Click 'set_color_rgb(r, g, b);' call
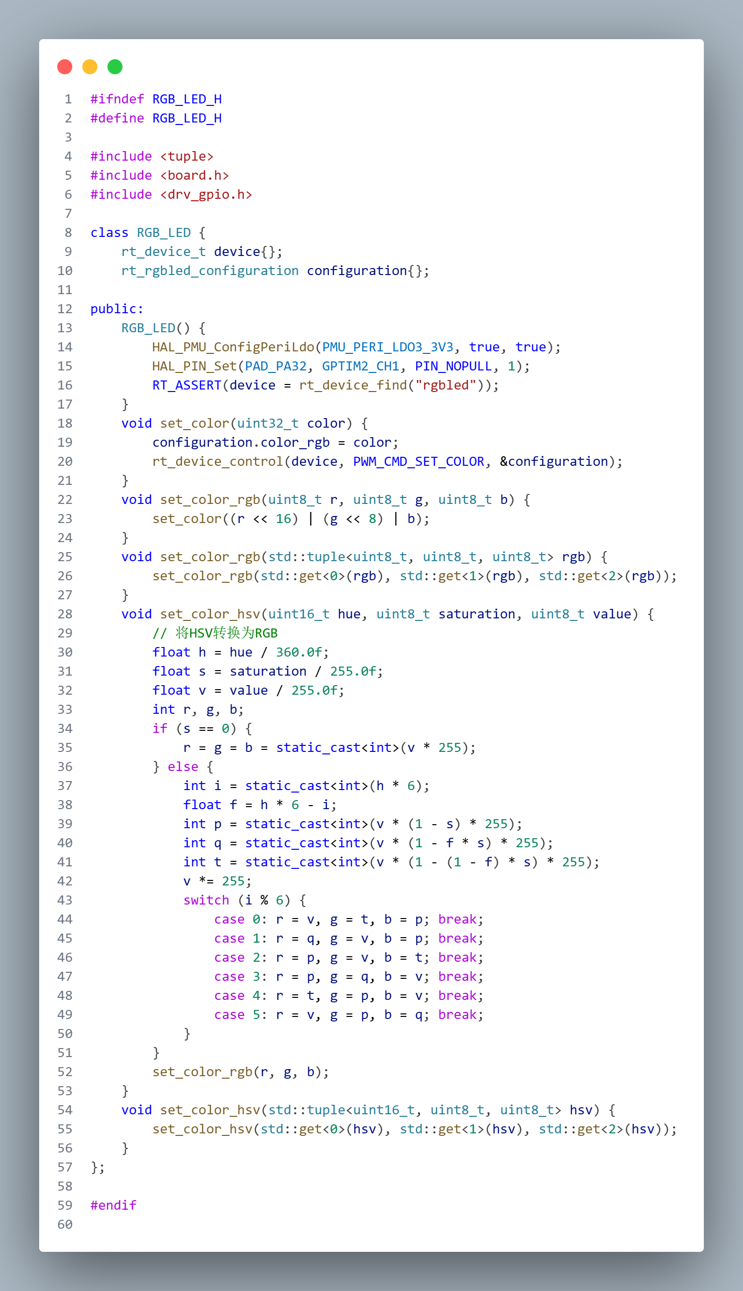Screen dimensions: 743x1291 (241, 1072)
